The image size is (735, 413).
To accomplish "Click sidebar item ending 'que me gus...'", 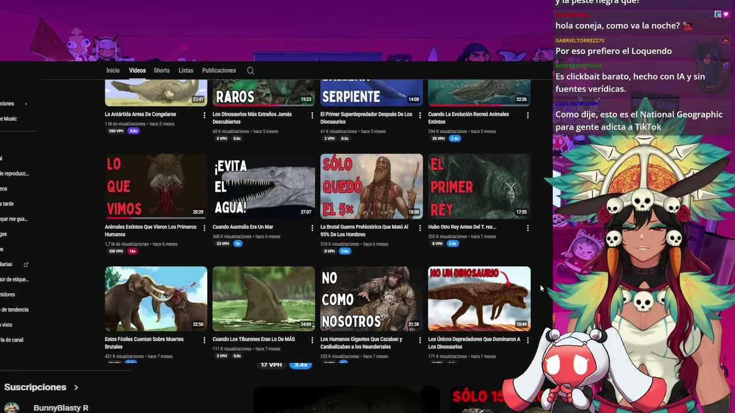I will [x=14, y=219].
